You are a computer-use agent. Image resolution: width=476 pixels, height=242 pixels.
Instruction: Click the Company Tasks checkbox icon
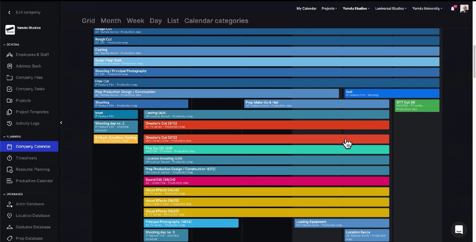point(10,89)
